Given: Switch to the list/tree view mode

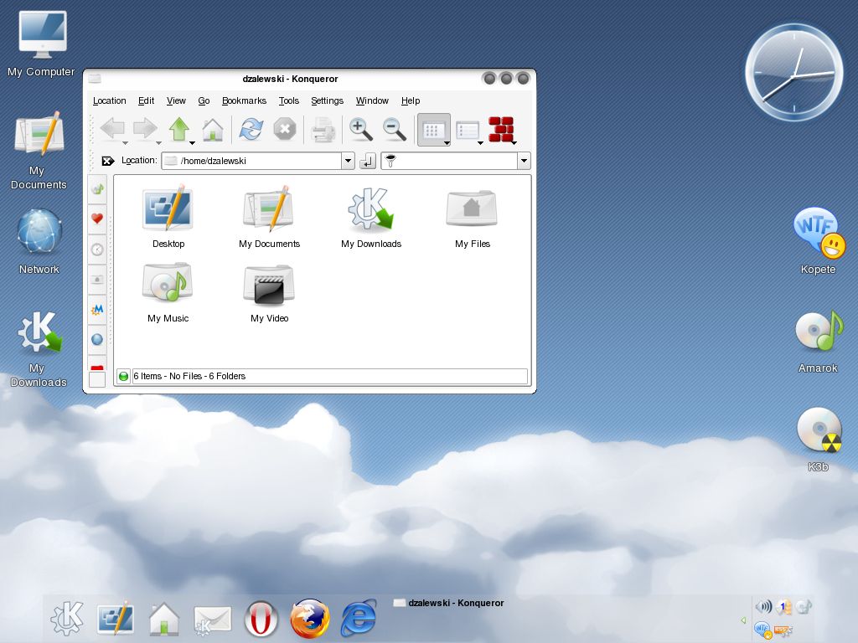Looking at the screenshot, I should (x=468, y=130).
